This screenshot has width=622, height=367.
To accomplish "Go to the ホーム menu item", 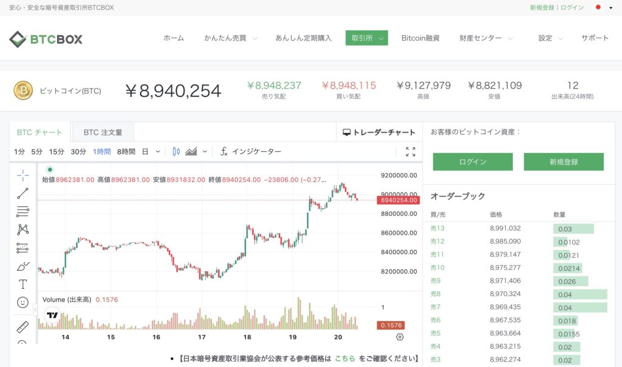I will pos(174,38).
